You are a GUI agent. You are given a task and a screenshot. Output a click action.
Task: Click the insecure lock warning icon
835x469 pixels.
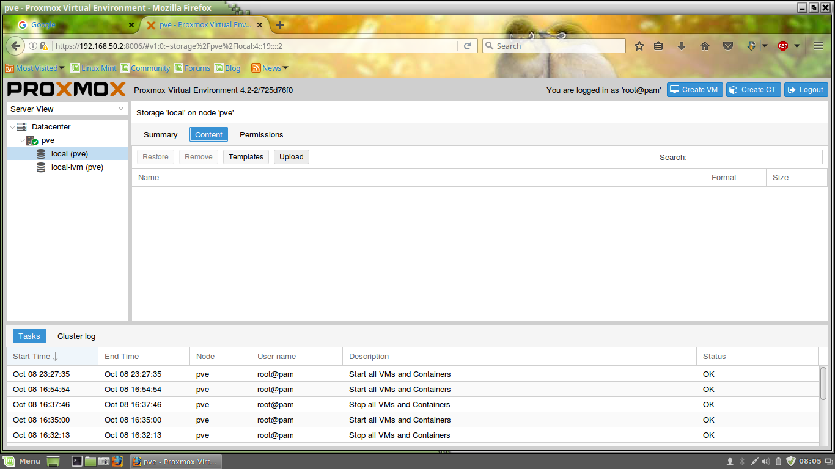click(43, 46)
